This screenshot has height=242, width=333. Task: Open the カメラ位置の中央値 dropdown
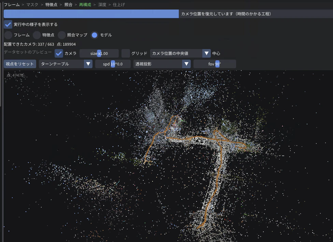[x=180, y=54]
